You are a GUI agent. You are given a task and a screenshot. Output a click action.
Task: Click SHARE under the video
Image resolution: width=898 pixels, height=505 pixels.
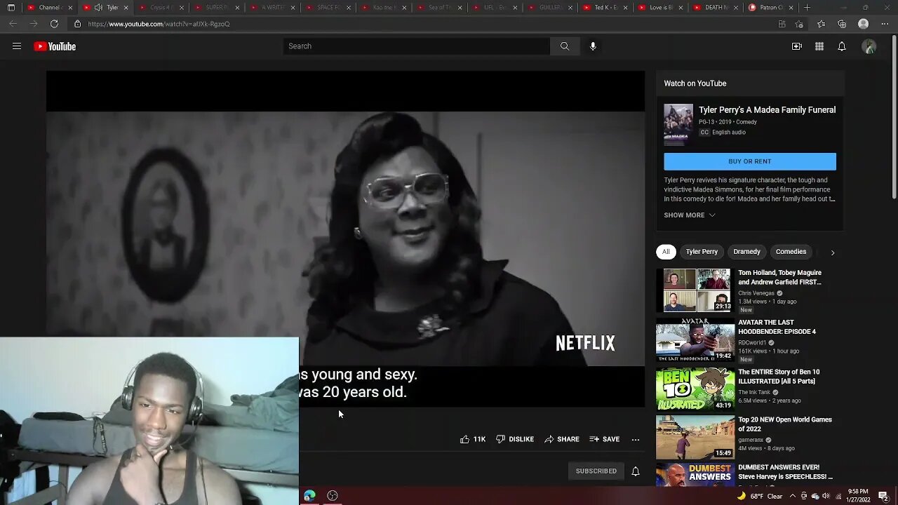click(x=562, y=439)
